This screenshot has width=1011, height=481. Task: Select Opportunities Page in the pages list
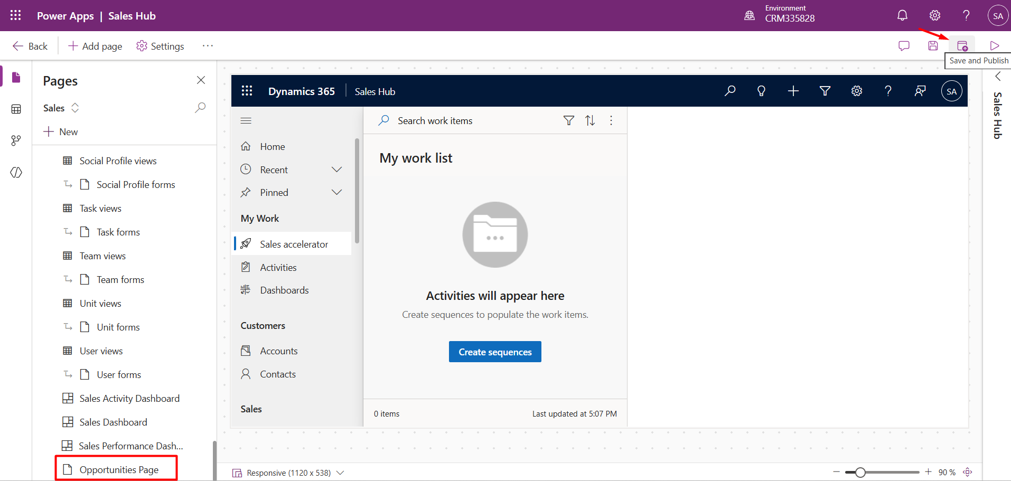(x=119, y=469)
